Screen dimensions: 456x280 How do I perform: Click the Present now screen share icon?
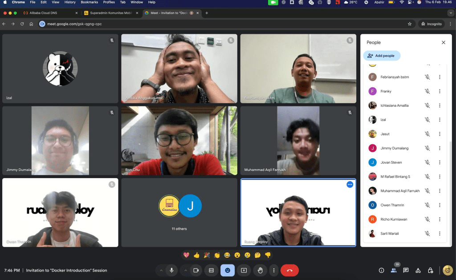click(244, 270)
